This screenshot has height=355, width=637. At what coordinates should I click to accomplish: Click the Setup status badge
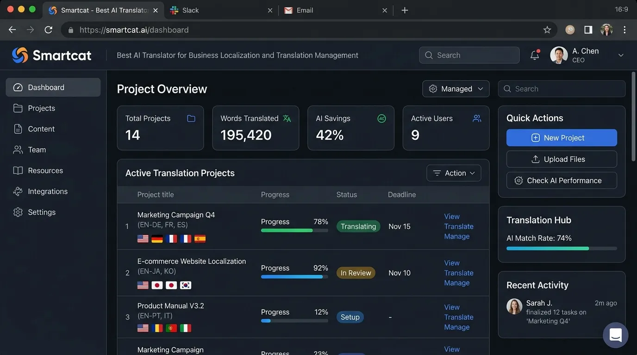click(x=350, y=317)
